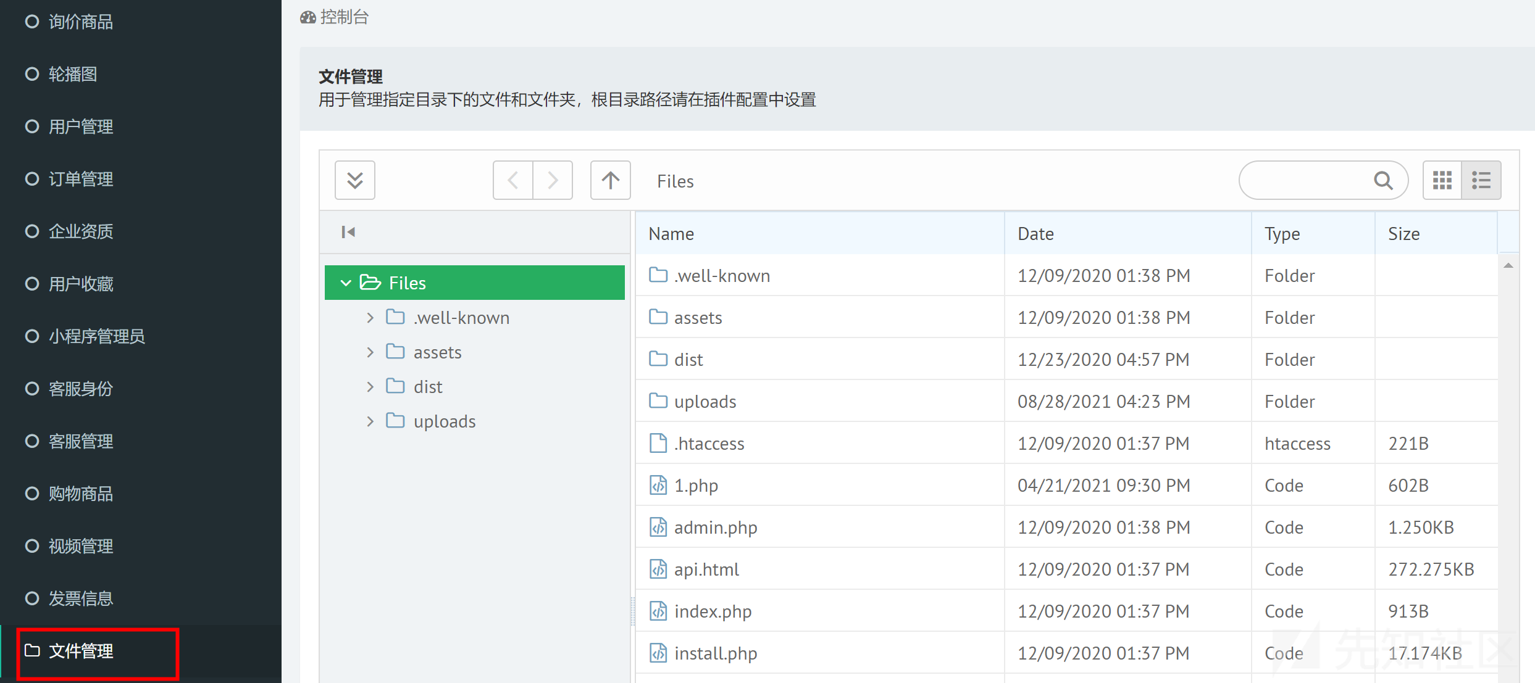Select the .htaccess file row
The height and width of the screenshot is (683, 1535).
point(709,443)
